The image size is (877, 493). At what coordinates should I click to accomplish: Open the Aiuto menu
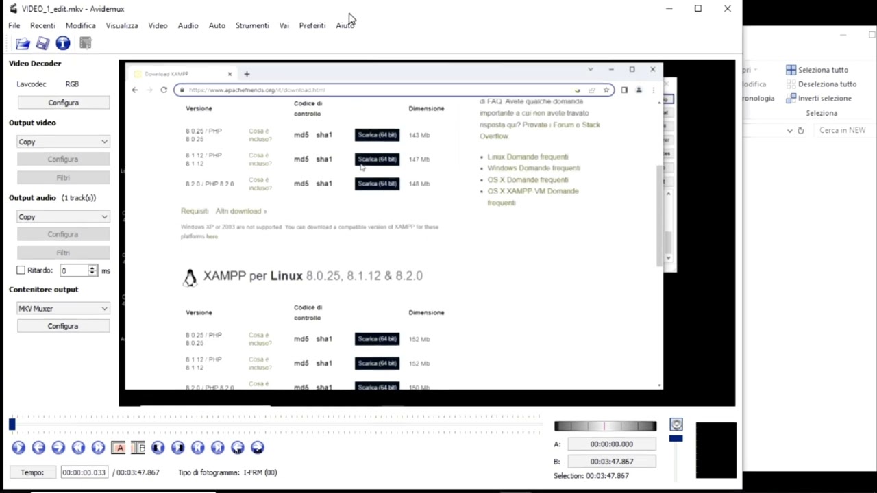click(345, 25)
